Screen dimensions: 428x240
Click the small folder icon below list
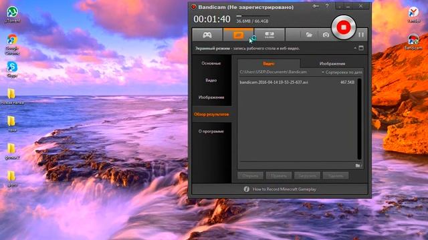tap(358, 165)
